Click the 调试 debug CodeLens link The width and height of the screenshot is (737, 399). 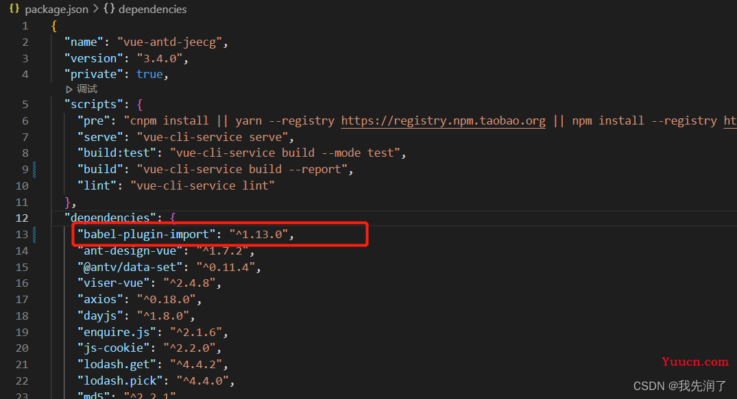(x=87, y=89)
